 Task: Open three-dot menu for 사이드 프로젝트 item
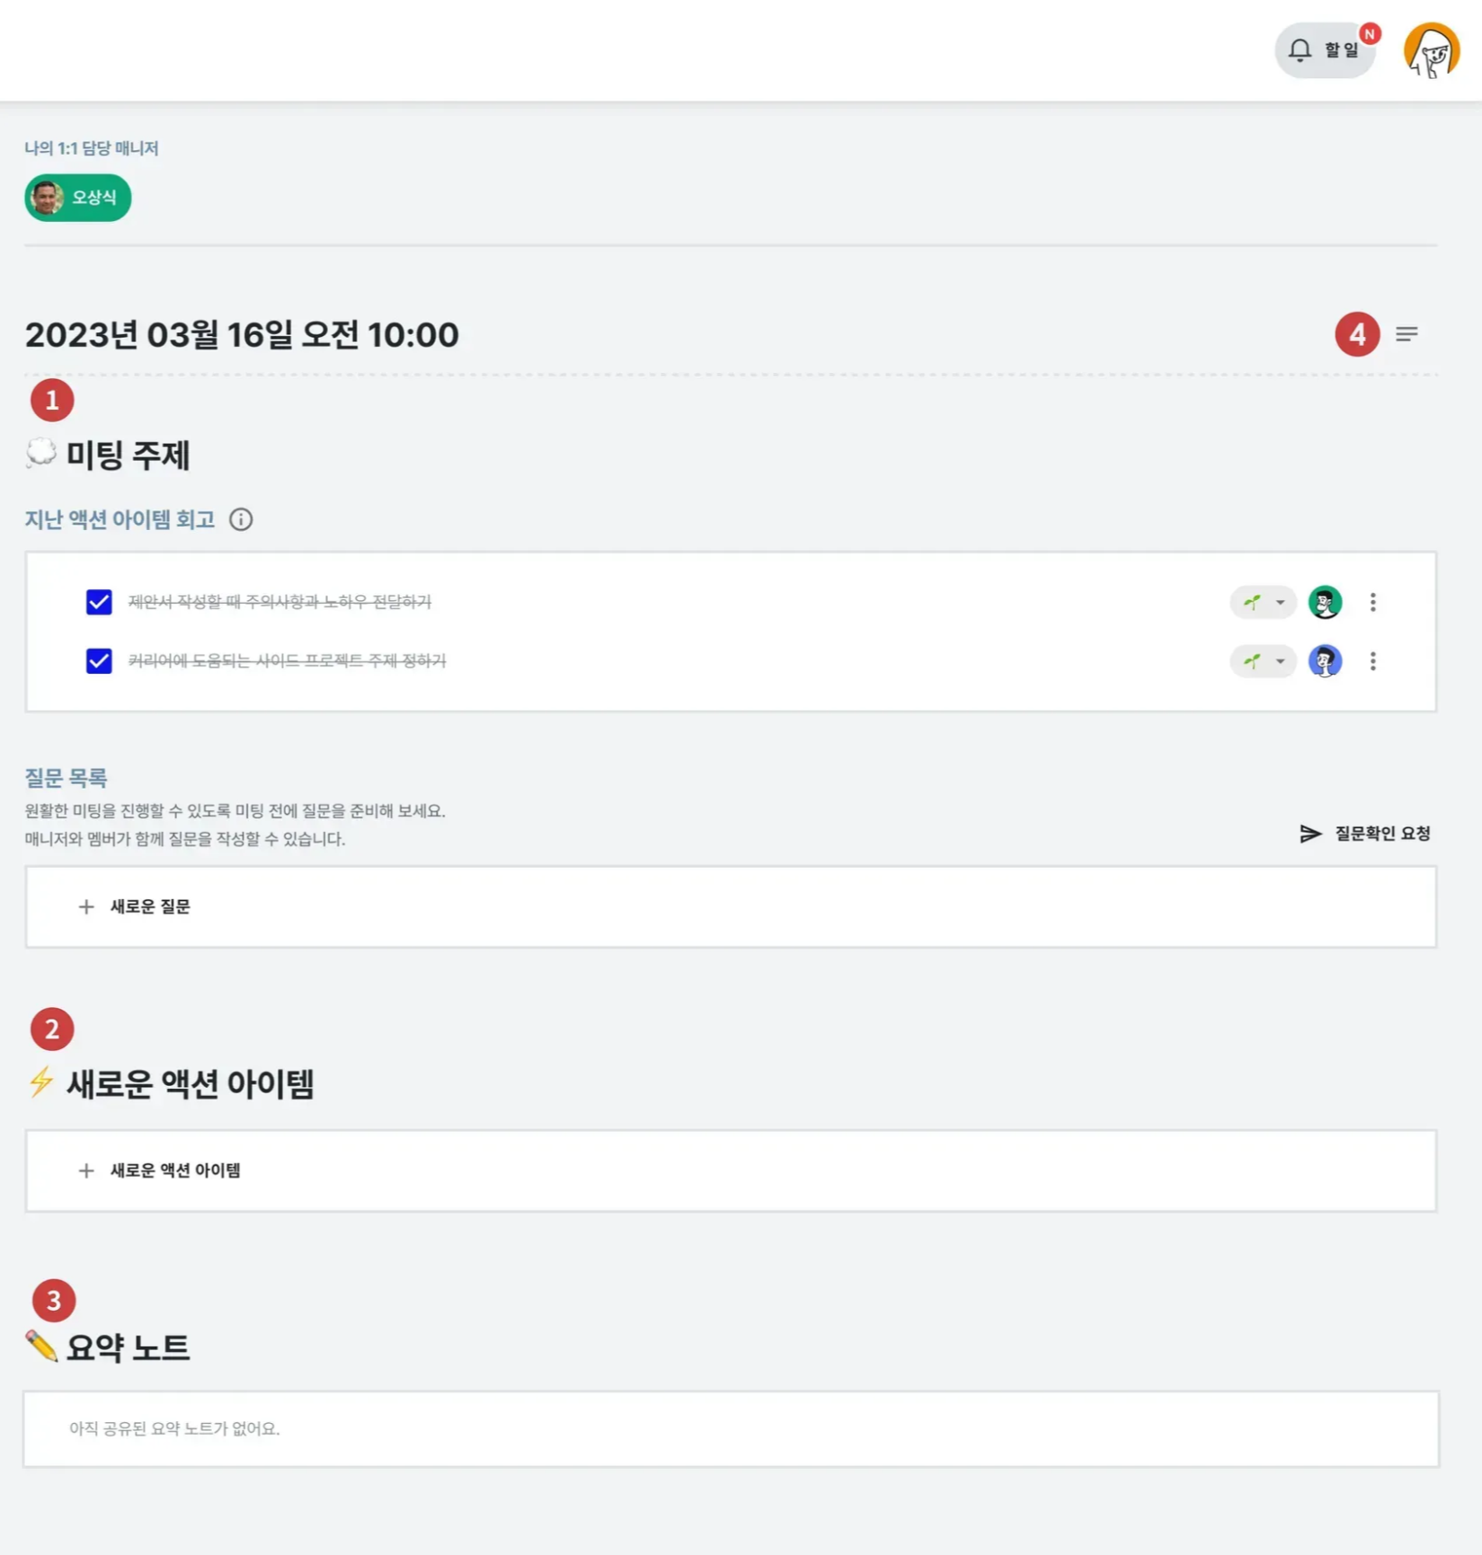(1372, 661)
